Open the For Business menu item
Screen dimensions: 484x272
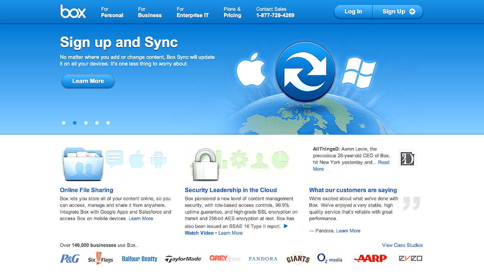pos(150,12)
